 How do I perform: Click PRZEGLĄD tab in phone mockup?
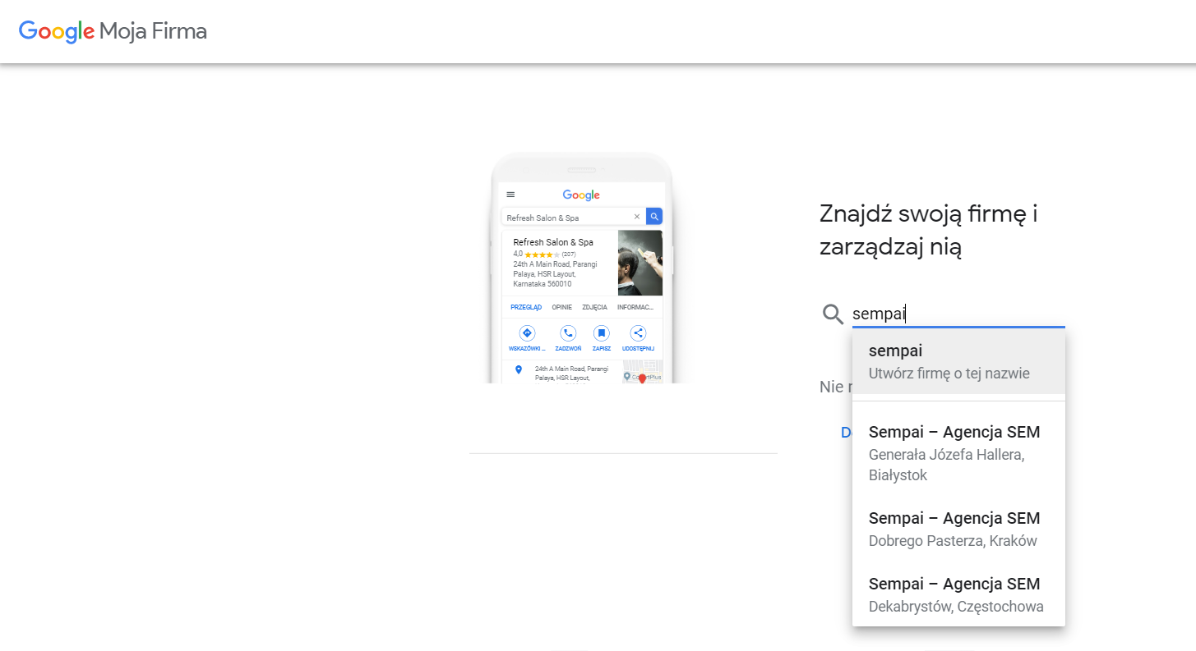point(526,307)
